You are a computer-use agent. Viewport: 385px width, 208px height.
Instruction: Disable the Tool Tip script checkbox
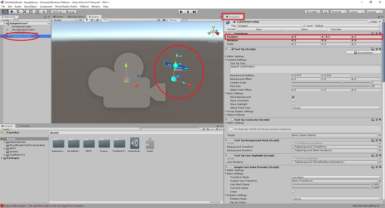click(x=233, y=49)
